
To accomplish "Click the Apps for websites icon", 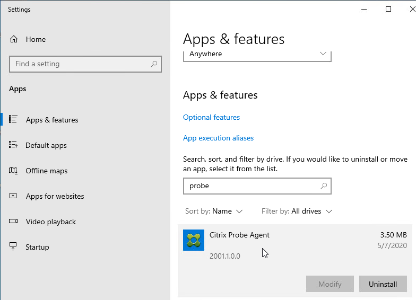I will click(13, 196).
